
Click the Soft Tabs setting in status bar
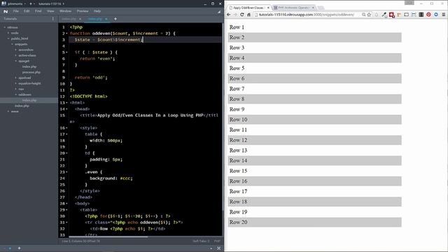pos(201,241)
